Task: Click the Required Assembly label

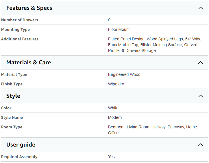Action: pyautogui.click(x=19, y=157)
